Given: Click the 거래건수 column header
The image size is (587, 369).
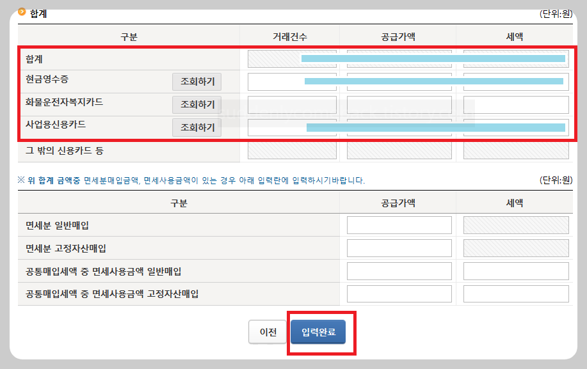Looking at the screenshot, I should (x=291, y=36).
